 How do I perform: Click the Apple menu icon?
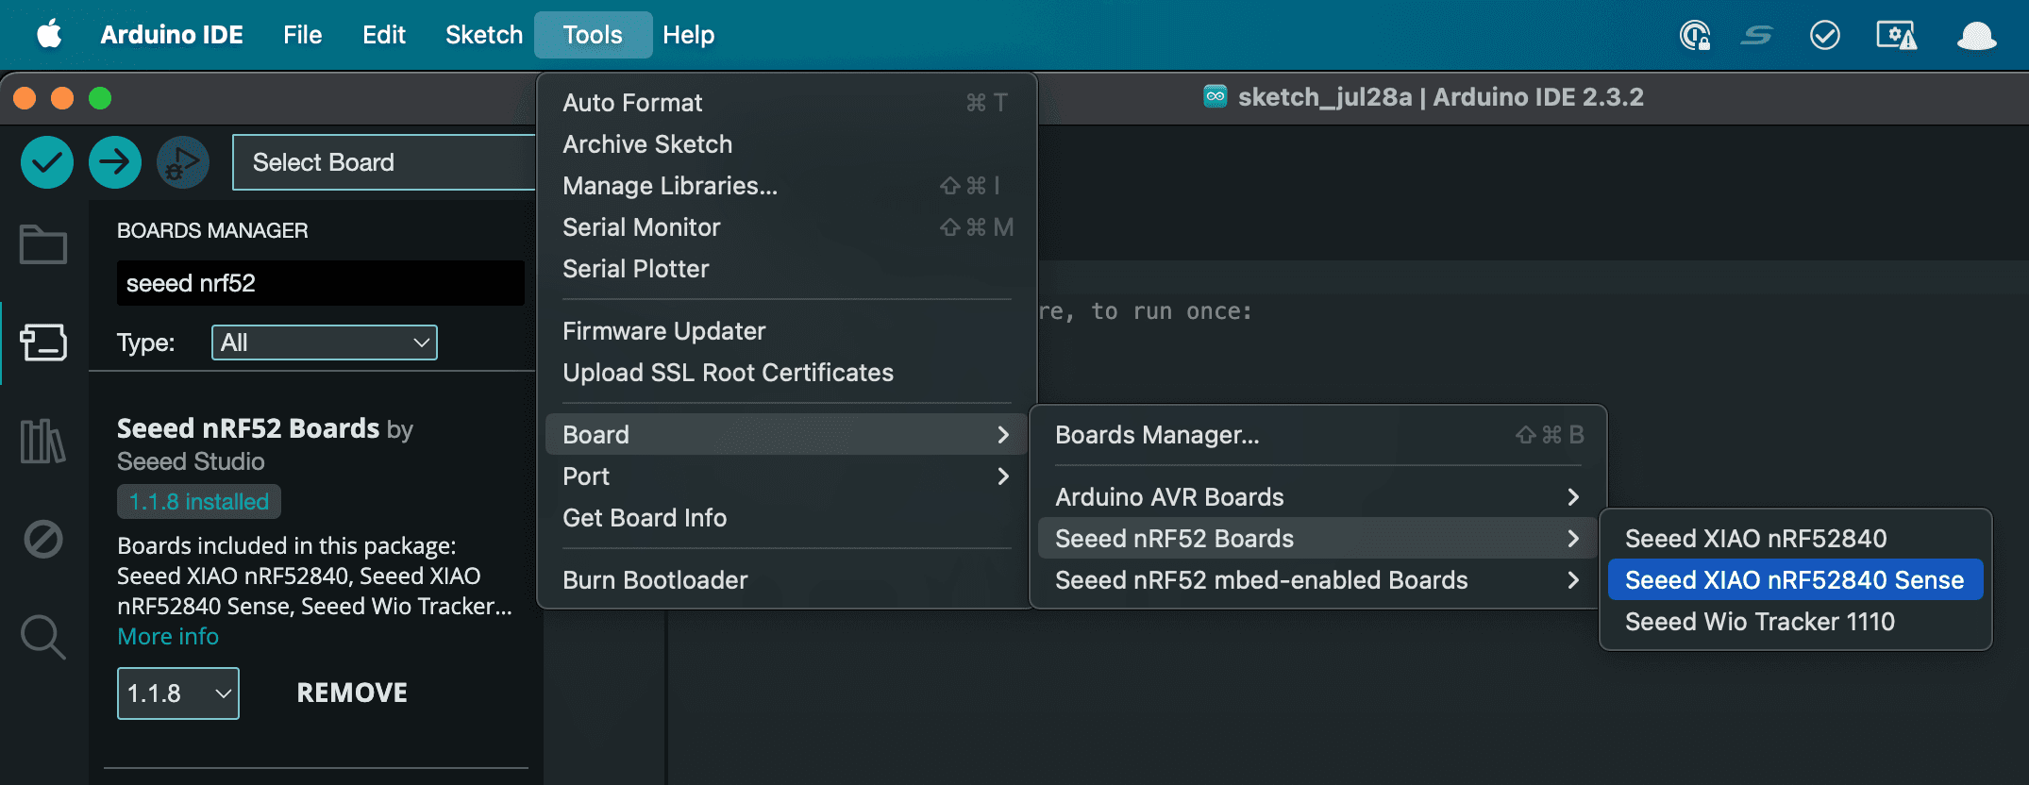49,35
